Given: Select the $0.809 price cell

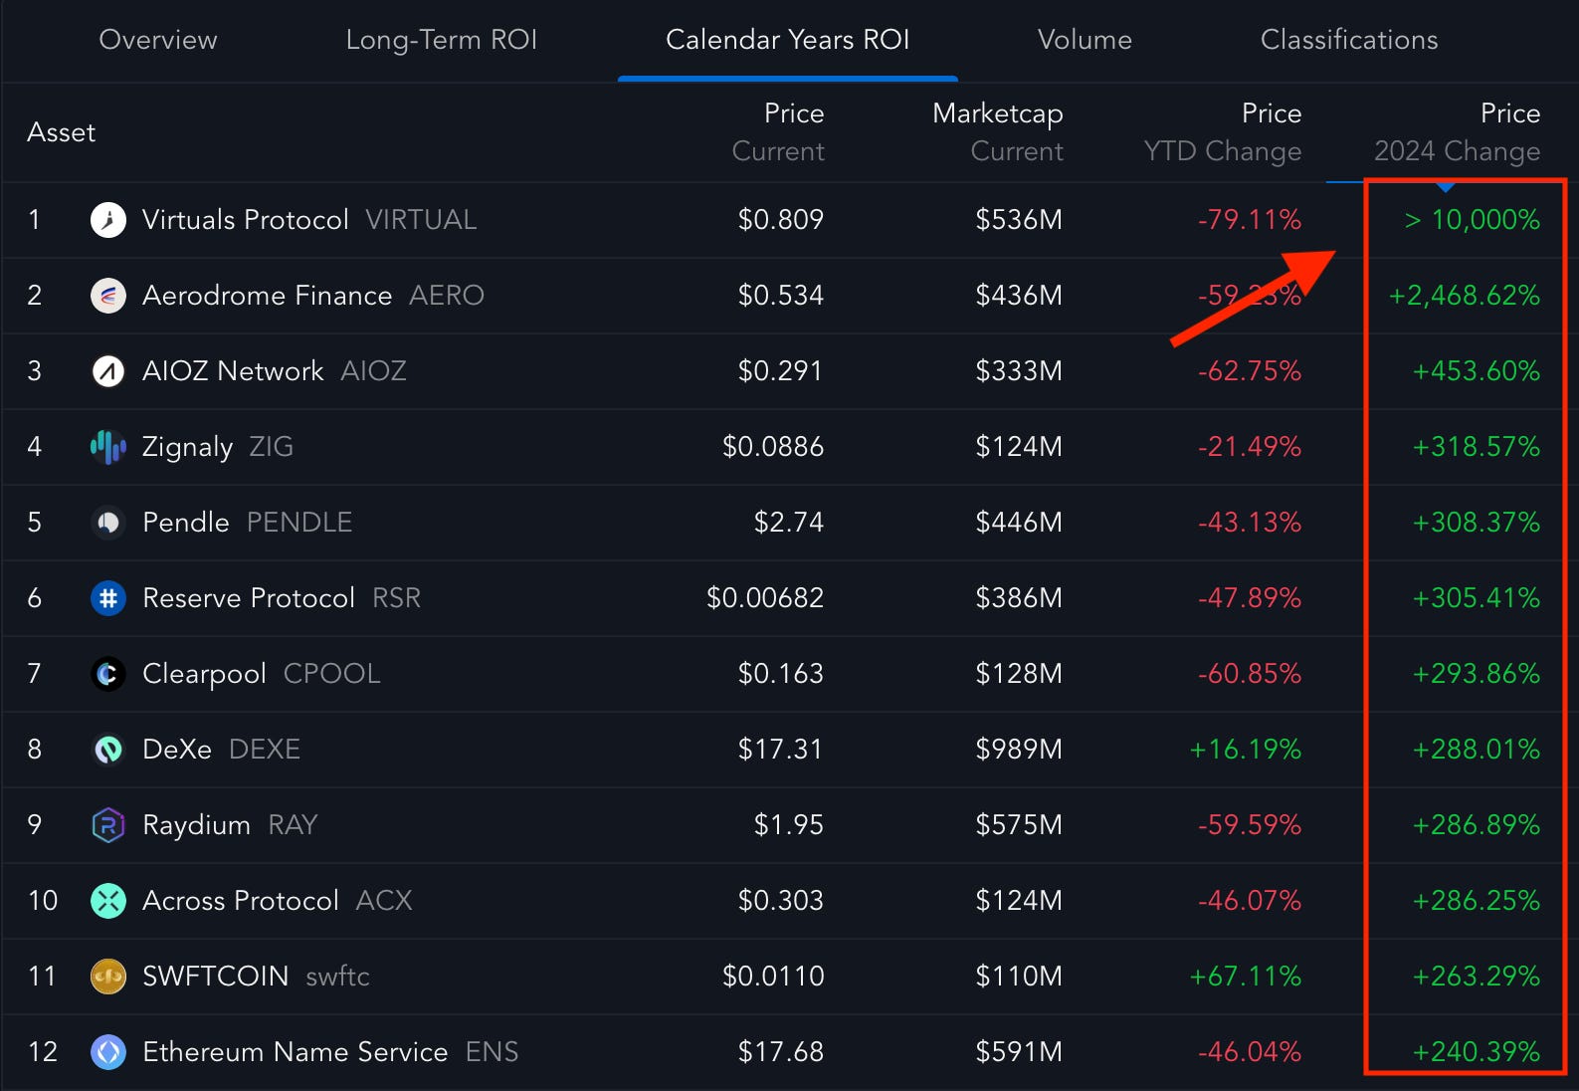Looking at the screenshot, I should point(781,219).
